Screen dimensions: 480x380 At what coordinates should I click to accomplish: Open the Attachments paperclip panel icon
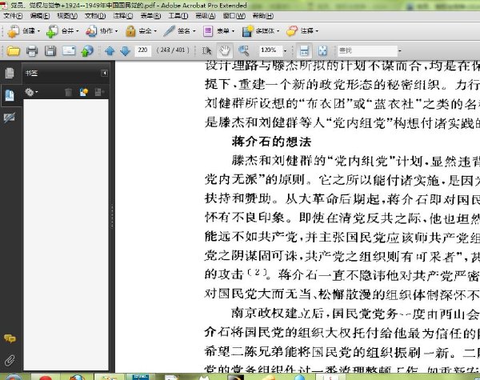(10, 361)
